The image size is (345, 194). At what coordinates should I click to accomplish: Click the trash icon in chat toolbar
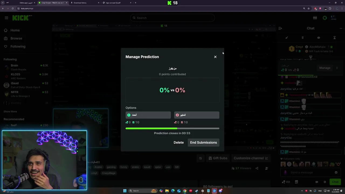tap(302, 38)
